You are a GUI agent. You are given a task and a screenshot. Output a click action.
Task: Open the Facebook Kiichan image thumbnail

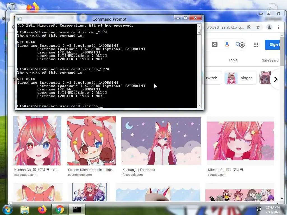[161, 141]
